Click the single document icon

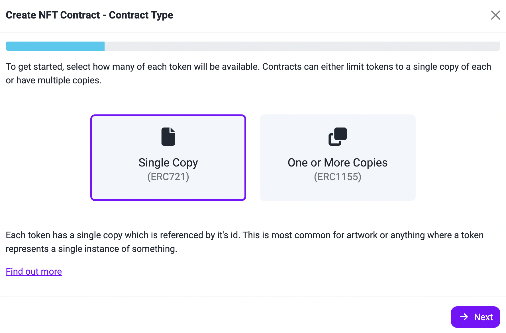click(x=168, y=137)
